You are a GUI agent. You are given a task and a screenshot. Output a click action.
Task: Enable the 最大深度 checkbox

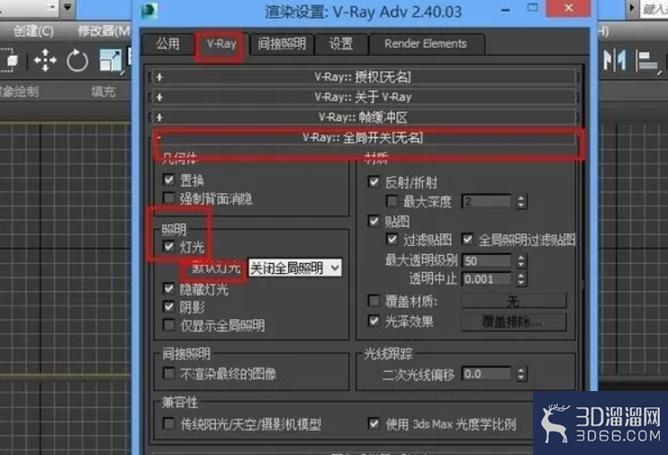[392, 201]
